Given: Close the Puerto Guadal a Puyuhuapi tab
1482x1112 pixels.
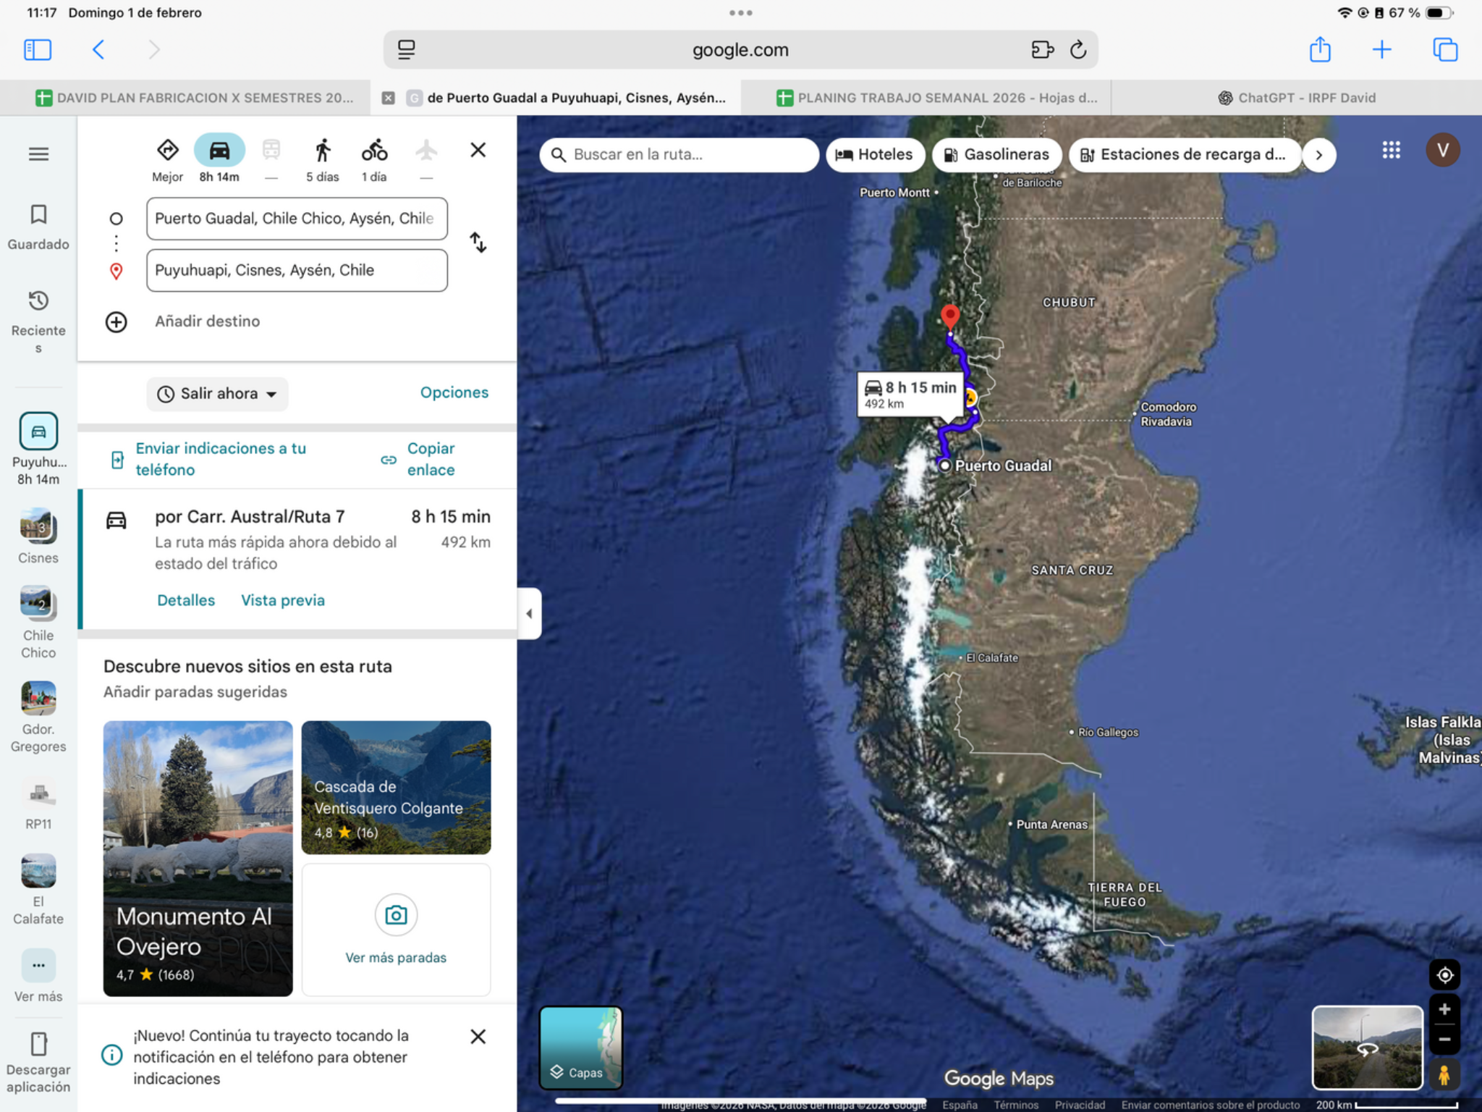Looking at the screenshot, I should [389, 98].
